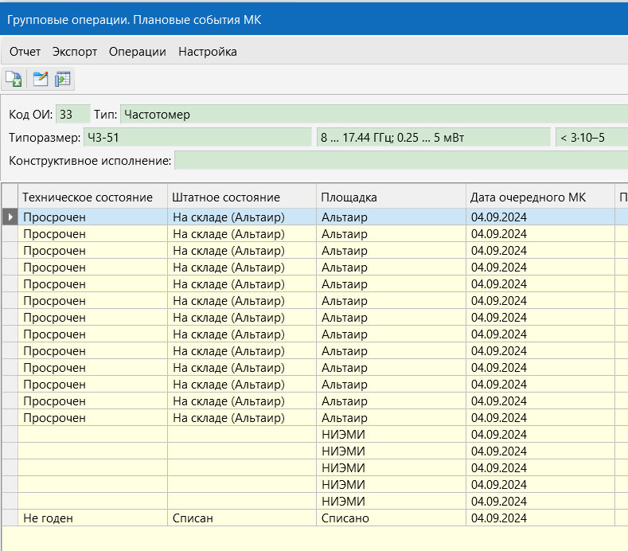Click the Типоразмер field showing Ч3-51
Image resolution: width=628 pixels, height=551 pixels.
tap(197, 138)
